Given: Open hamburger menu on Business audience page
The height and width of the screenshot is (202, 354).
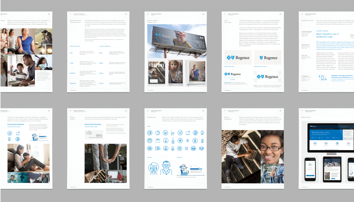Looking at the screenshot, I should (126, 111).
